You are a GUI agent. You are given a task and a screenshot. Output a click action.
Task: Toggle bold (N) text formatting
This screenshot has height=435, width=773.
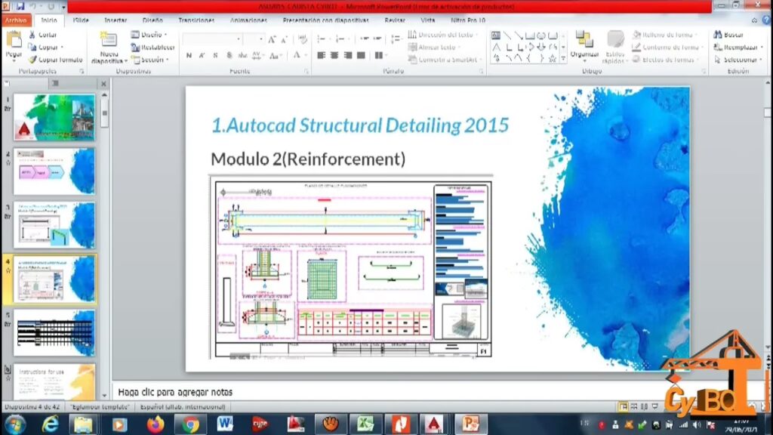(189, 55)
